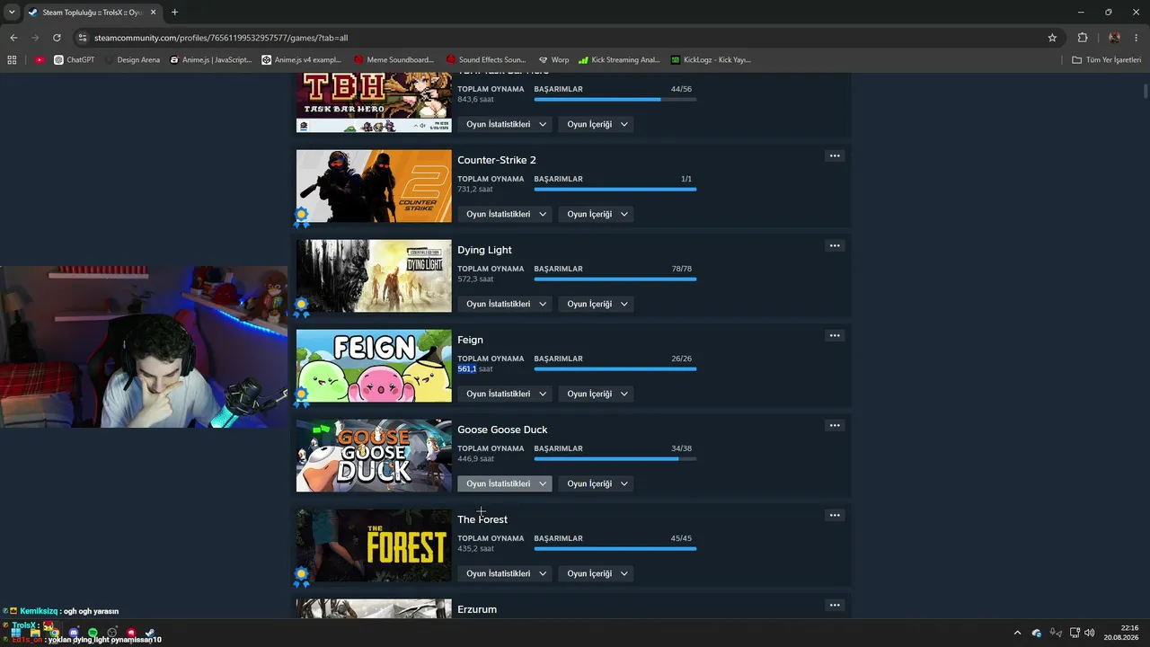Open the KickLogz bookmark

click(x=711, y=60)
